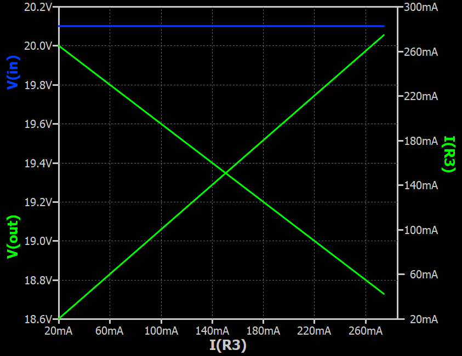Click the 140mA right axis value
The width and height of the screenshot is (462, 356).
[x=421, y=185]
